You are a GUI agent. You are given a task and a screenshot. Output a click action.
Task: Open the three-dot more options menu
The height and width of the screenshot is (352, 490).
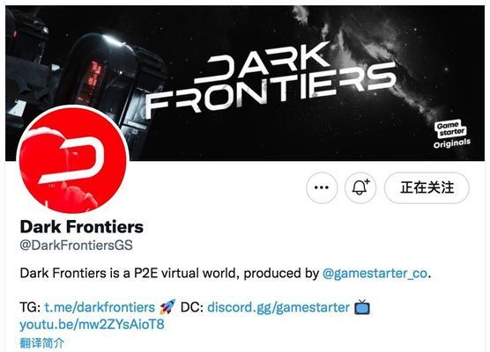pos(322,187)
